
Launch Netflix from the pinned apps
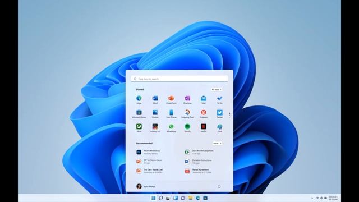(204, 128)
